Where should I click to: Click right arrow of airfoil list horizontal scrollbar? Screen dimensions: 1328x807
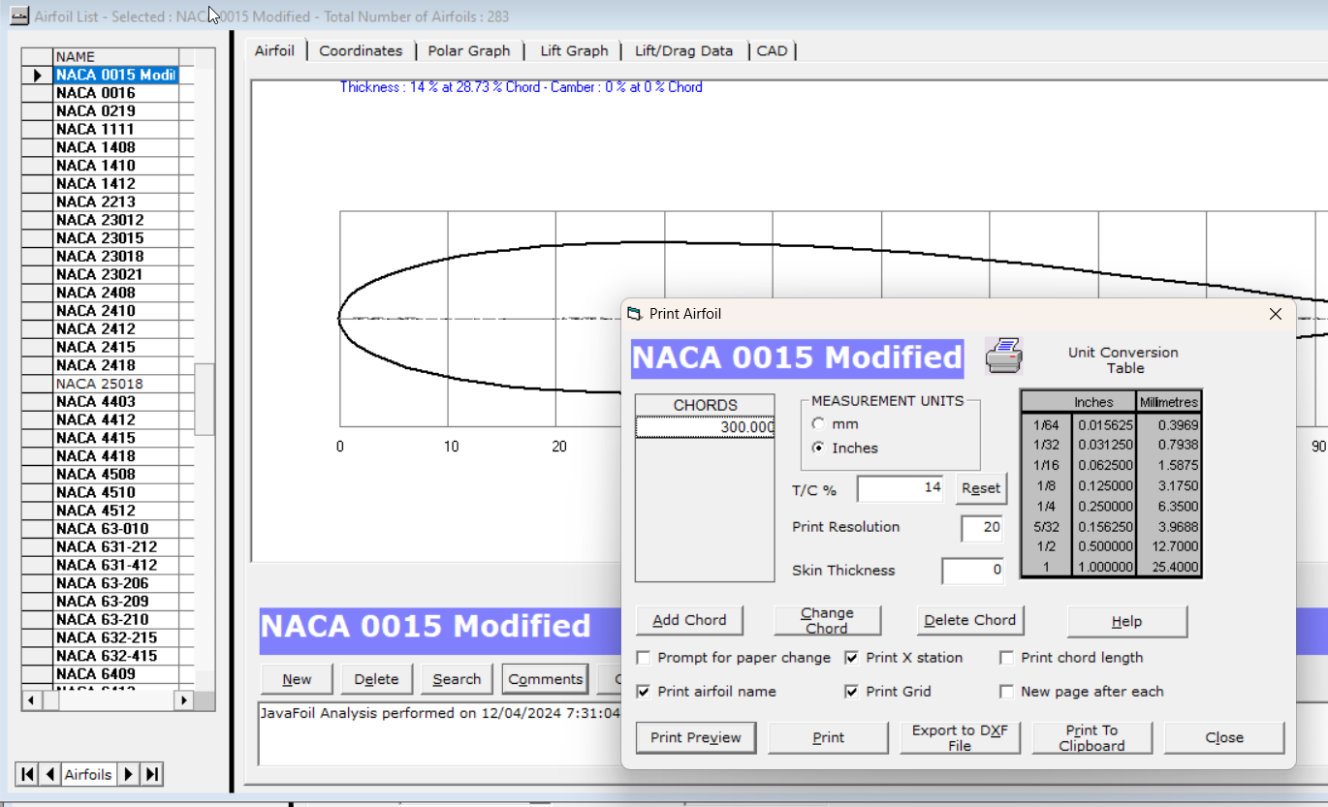184,699
